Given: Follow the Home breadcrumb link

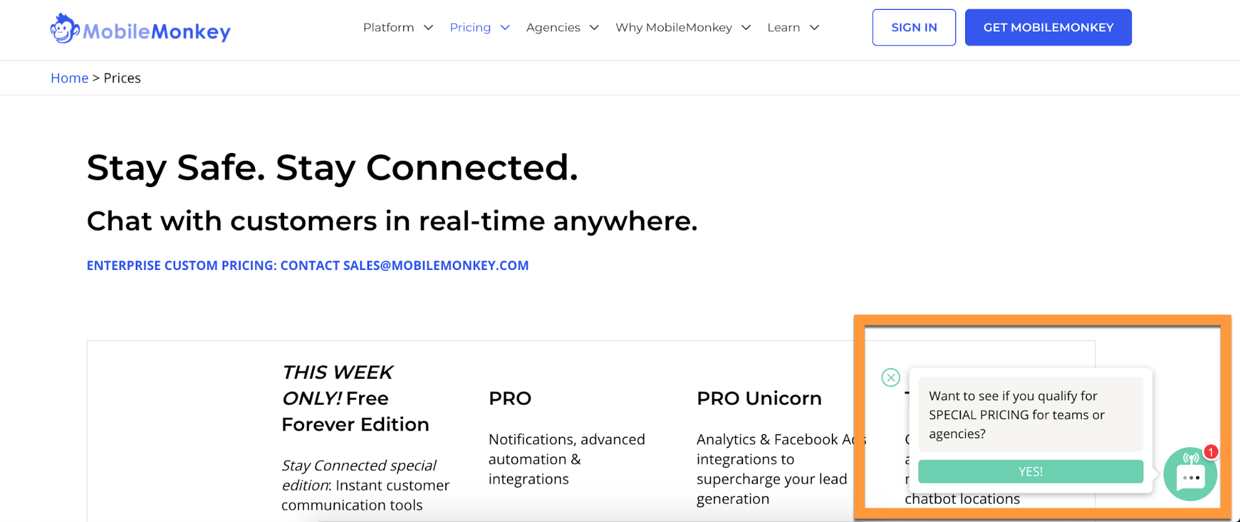Looking at the screenshot, I should [69, 78].
